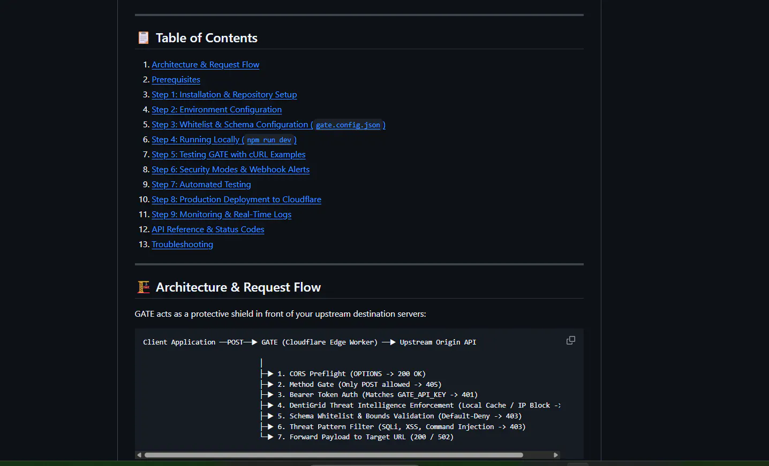
Task: Open Step 8 Production Deployment to Cloudflare
Action: 236,199
